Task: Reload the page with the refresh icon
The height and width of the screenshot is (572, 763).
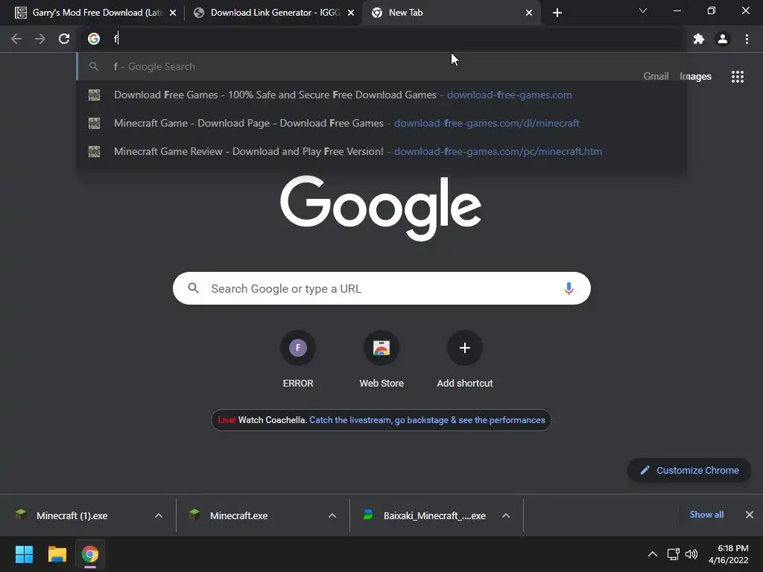Action: (x=64, y=39)
